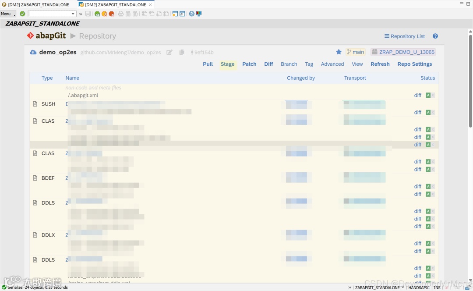Click commit hash 9ef154b

pos(202,53)
